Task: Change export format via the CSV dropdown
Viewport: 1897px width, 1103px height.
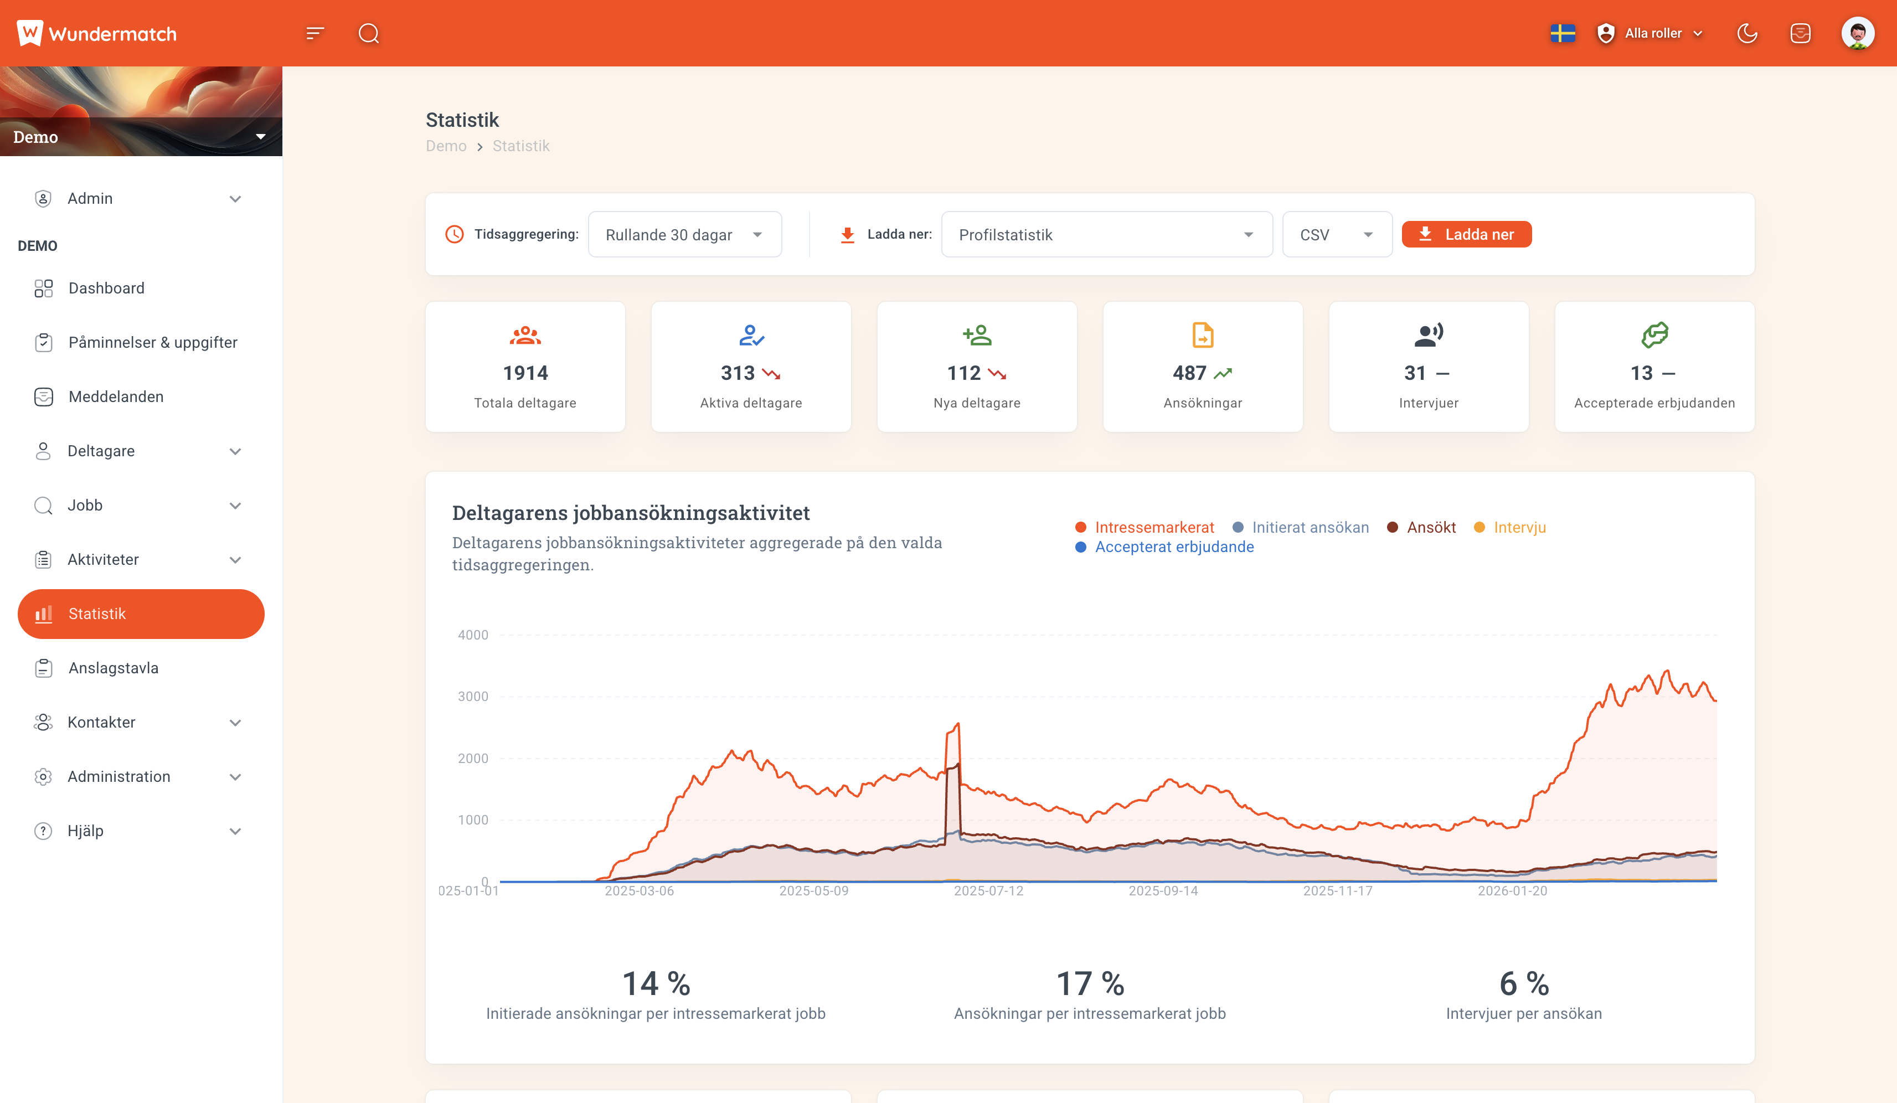Action: 1337,234
